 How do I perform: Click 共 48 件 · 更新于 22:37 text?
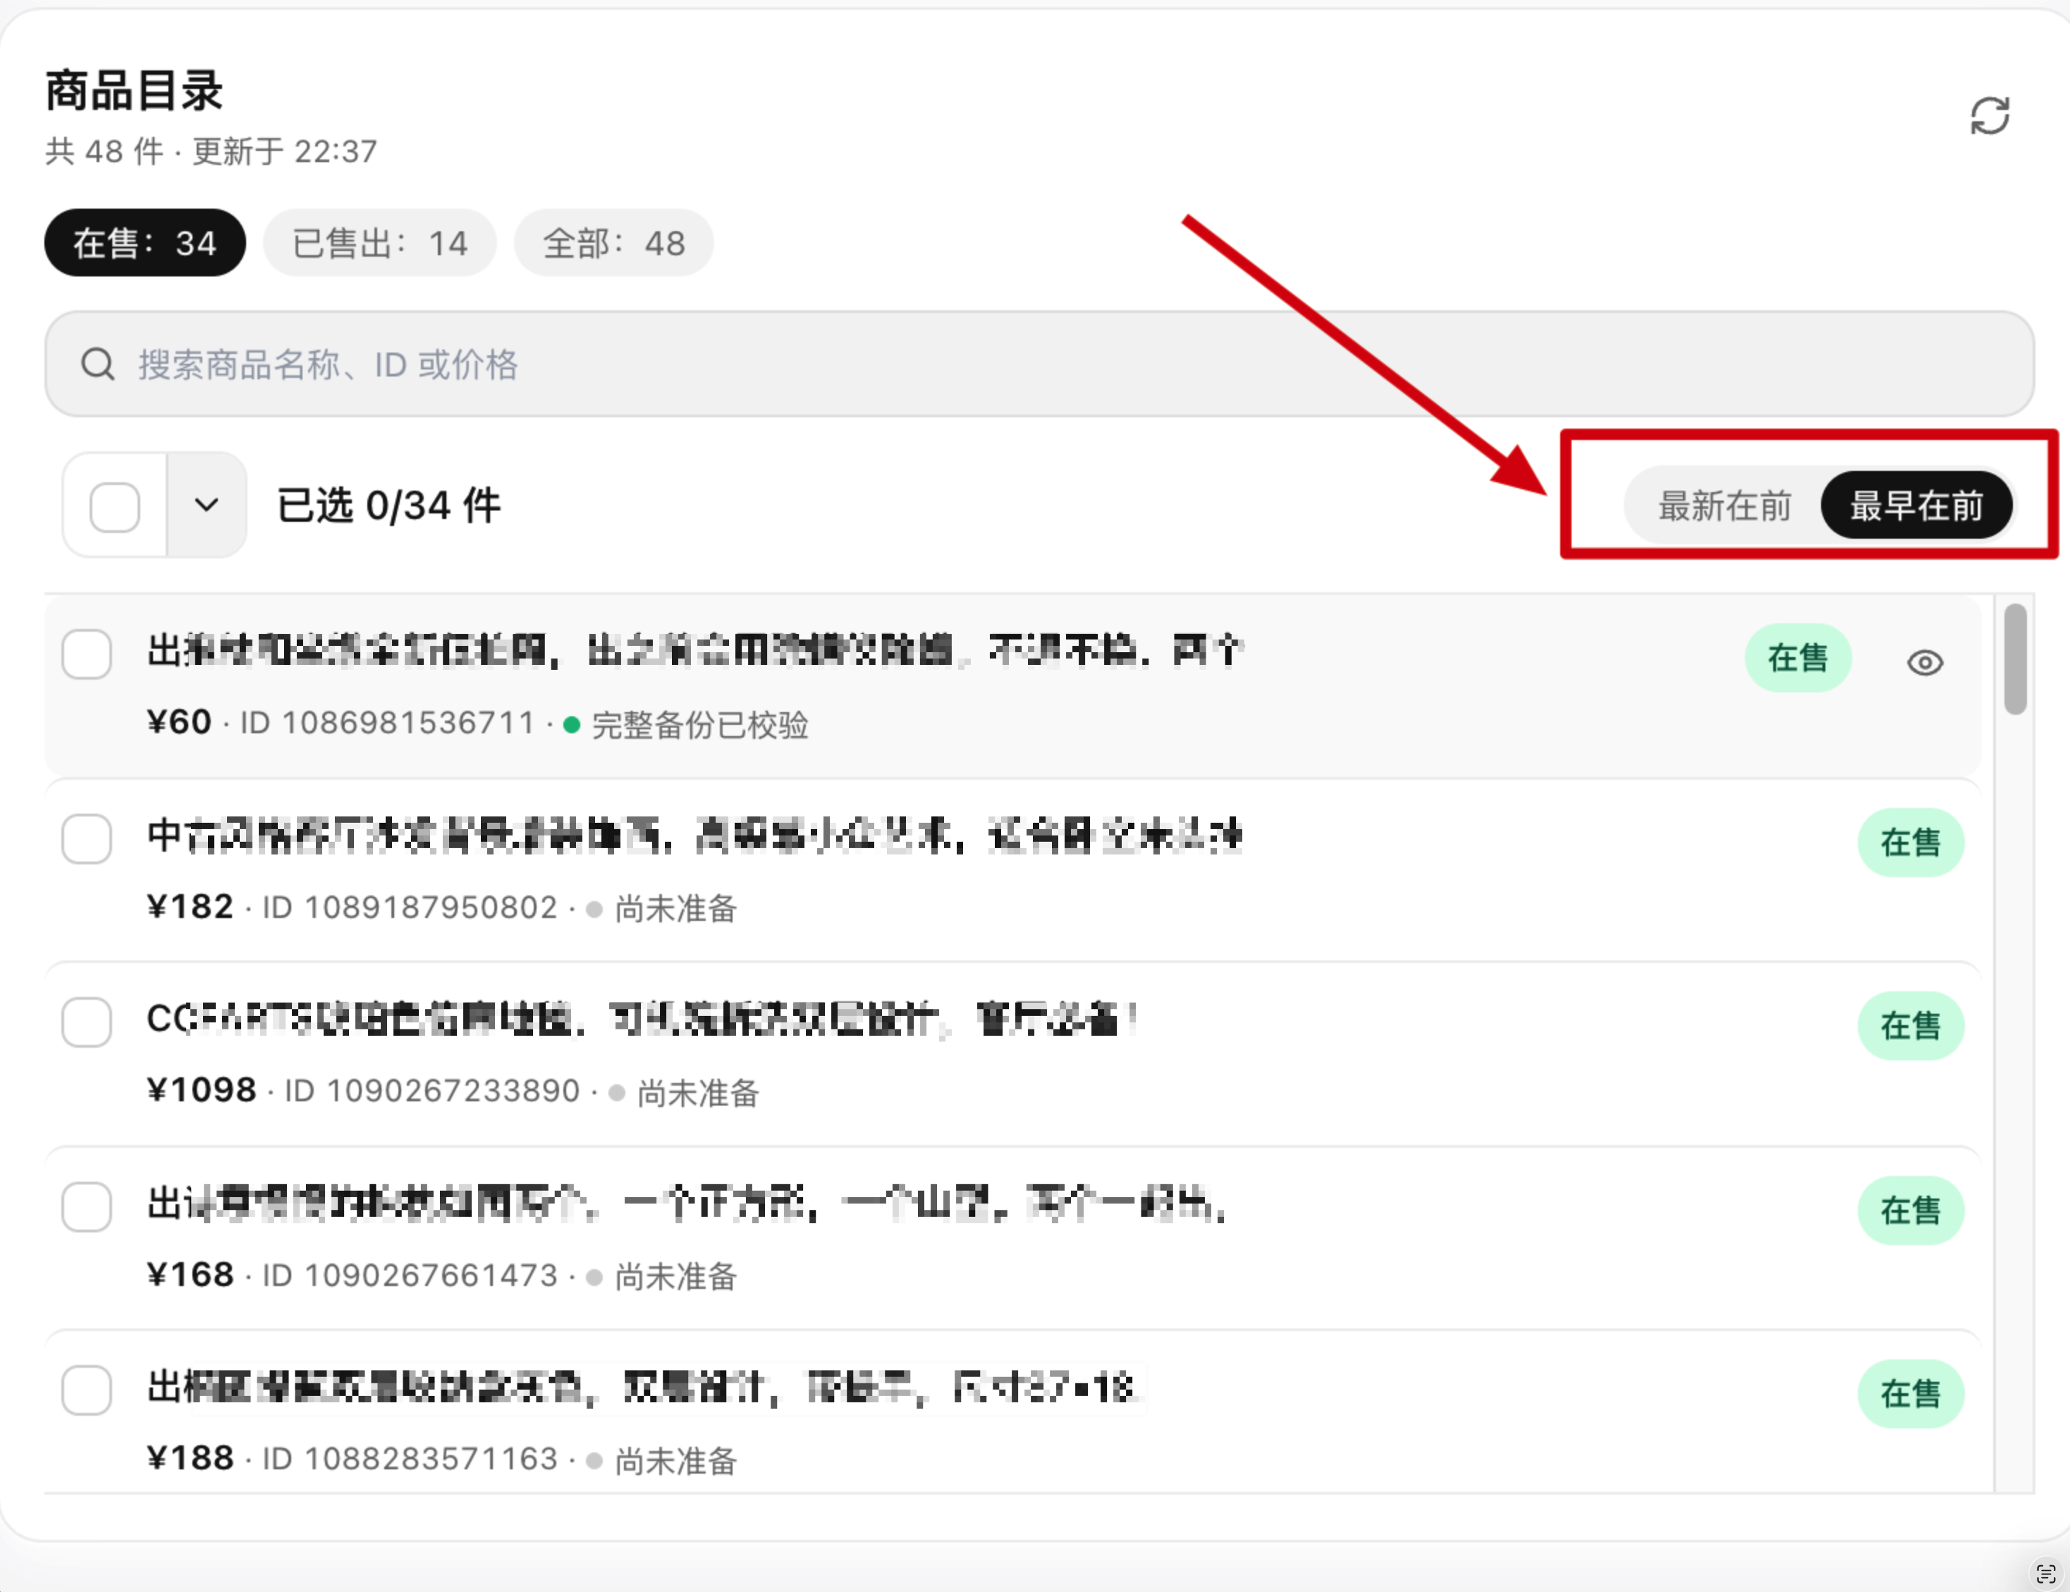point(212,152)
